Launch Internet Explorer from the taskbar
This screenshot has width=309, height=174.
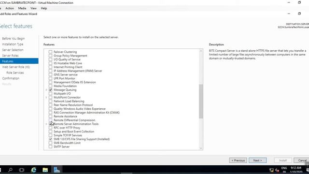coord(34,170)
